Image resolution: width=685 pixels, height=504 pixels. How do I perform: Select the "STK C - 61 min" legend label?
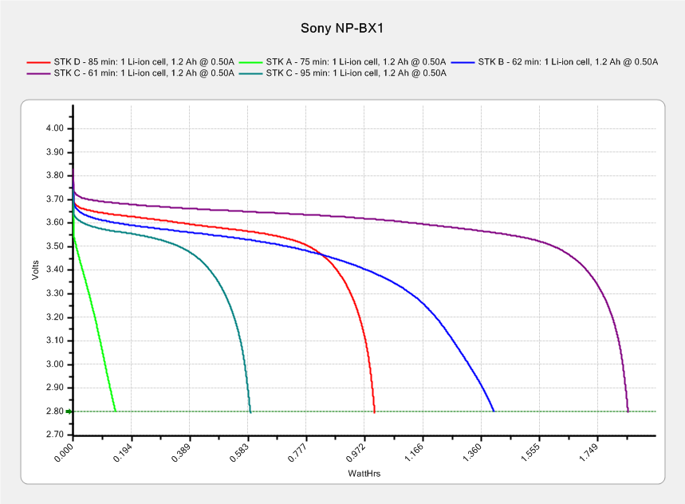pyautogui.click(x=144, y=73)
